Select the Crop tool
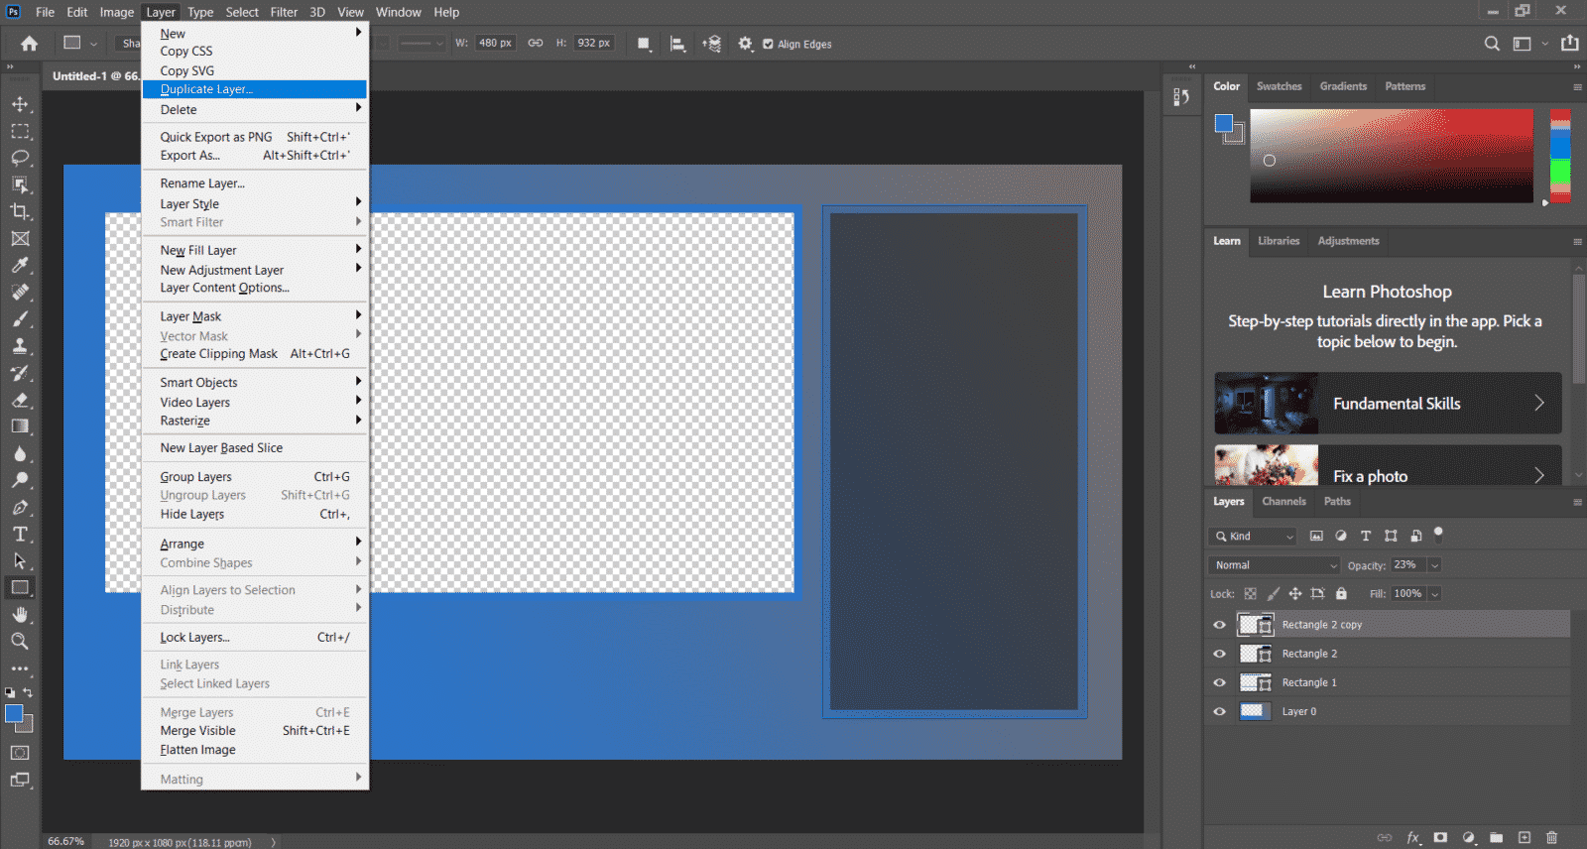Image resolution: width=1587 pixels, height=849 pixels. tap(20, 211)
